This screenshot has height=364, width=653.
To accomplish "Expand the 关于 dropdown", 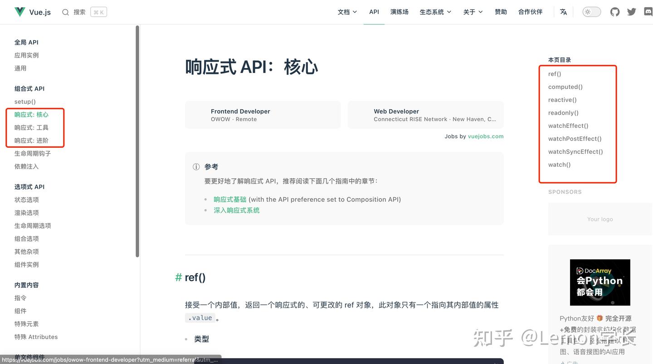I will pyautogui.click(x=473, y=12).
